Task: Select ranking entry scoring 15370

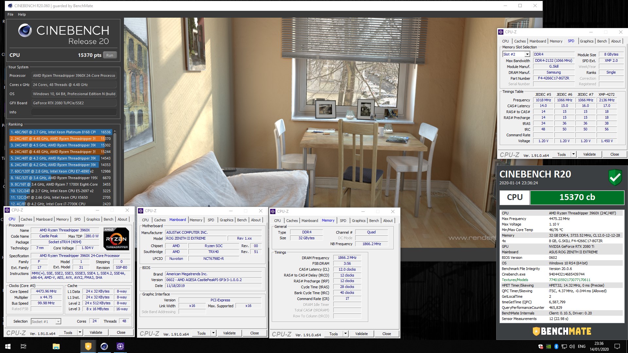Action: click(x=61, y=139)
